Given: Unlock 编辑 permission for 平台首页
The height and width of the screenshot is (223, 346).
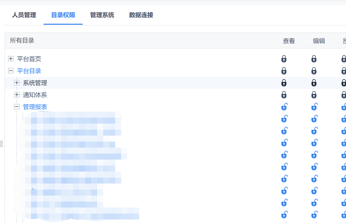Looking at the screenshot, I should [314, 59].
